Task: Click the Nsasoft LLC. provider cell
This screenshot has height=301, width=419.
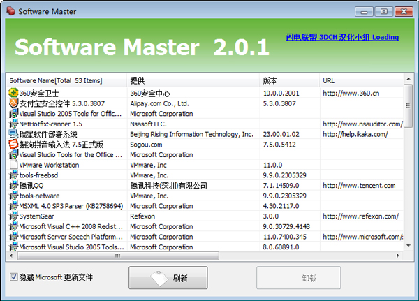Action: pyautogui.click(x=148, y=124)
